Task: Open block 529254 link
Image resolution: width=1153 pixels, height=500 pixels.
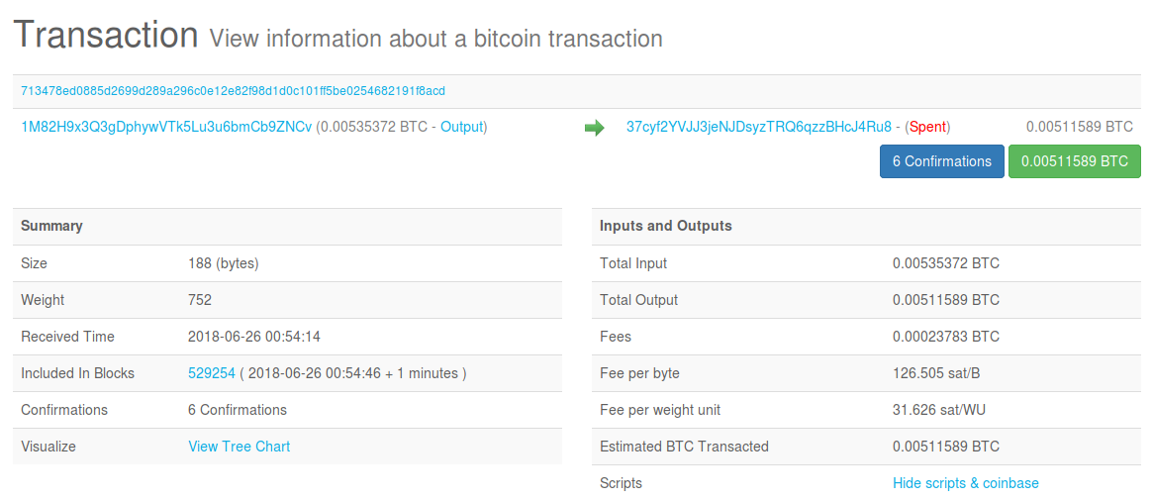Action: coord(212,373)
